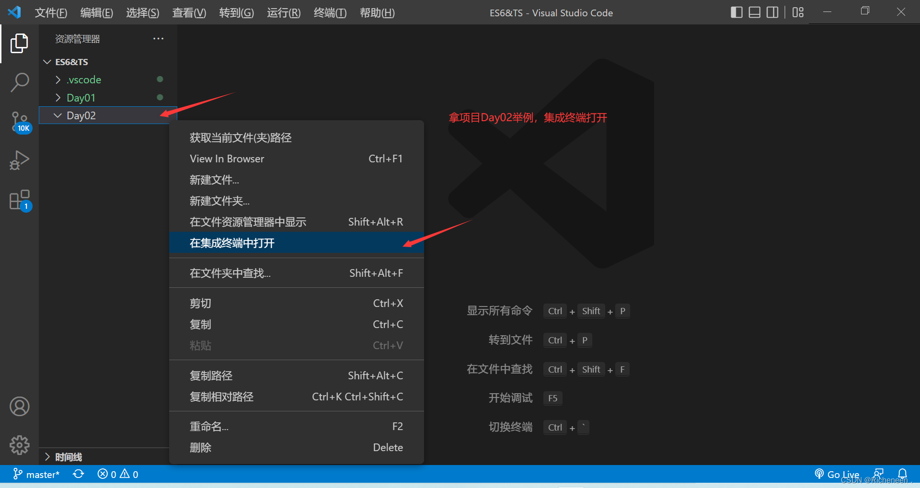Click 显示所有命令 label on welcome screen
The image size is (920, 488).
tap(499, 311)
